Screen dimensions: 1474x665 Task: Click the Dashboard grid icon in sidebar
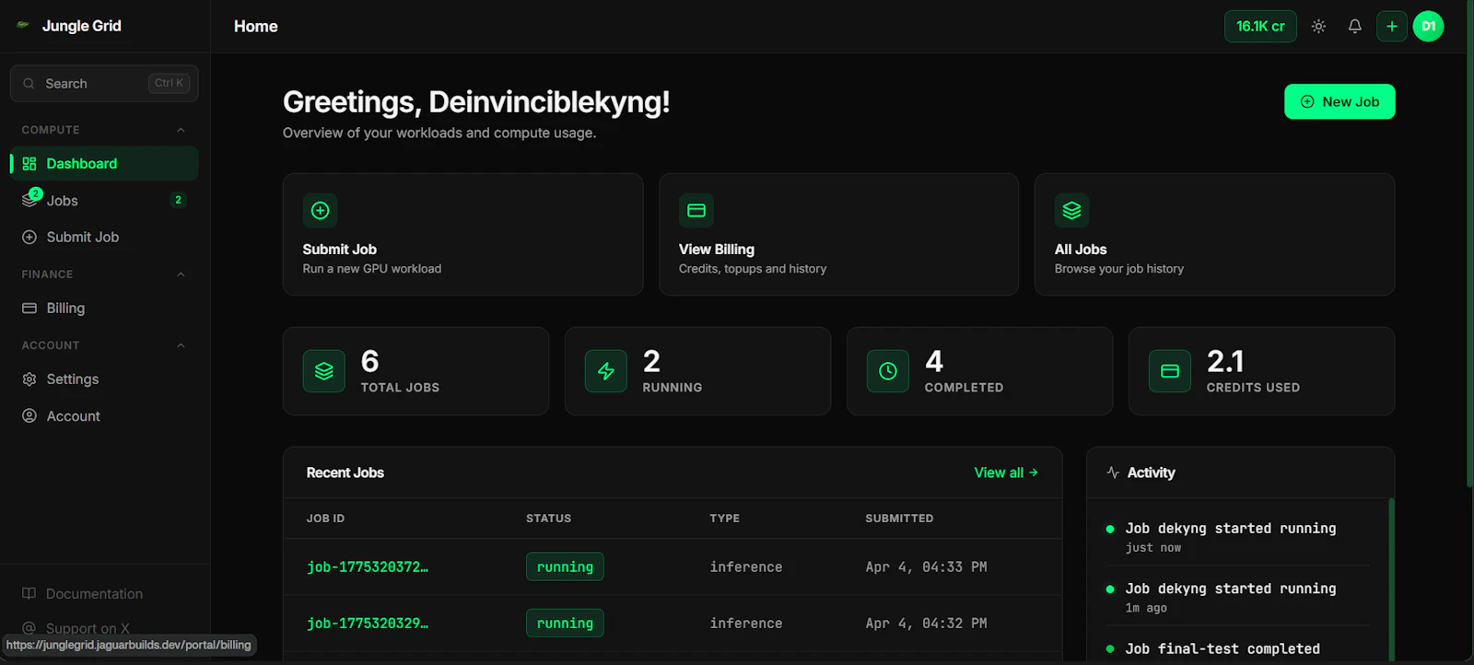[29, 164]
